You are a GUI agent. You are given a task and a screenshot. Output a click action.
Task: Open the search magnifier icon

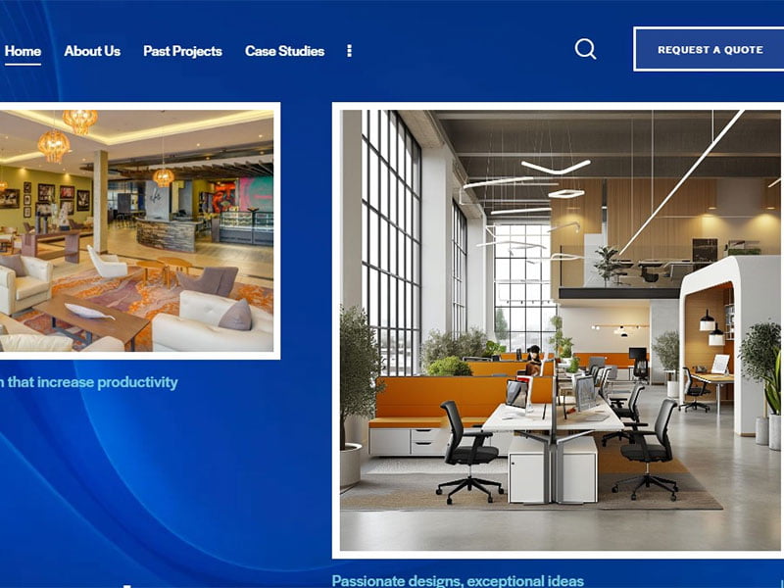point(585,50)
